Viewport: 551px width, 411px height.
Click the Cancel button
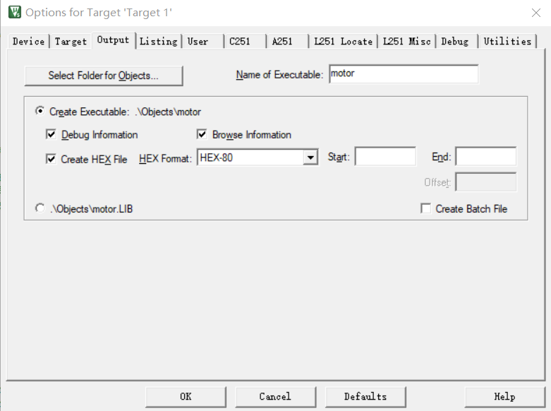[x=275, y=397]
